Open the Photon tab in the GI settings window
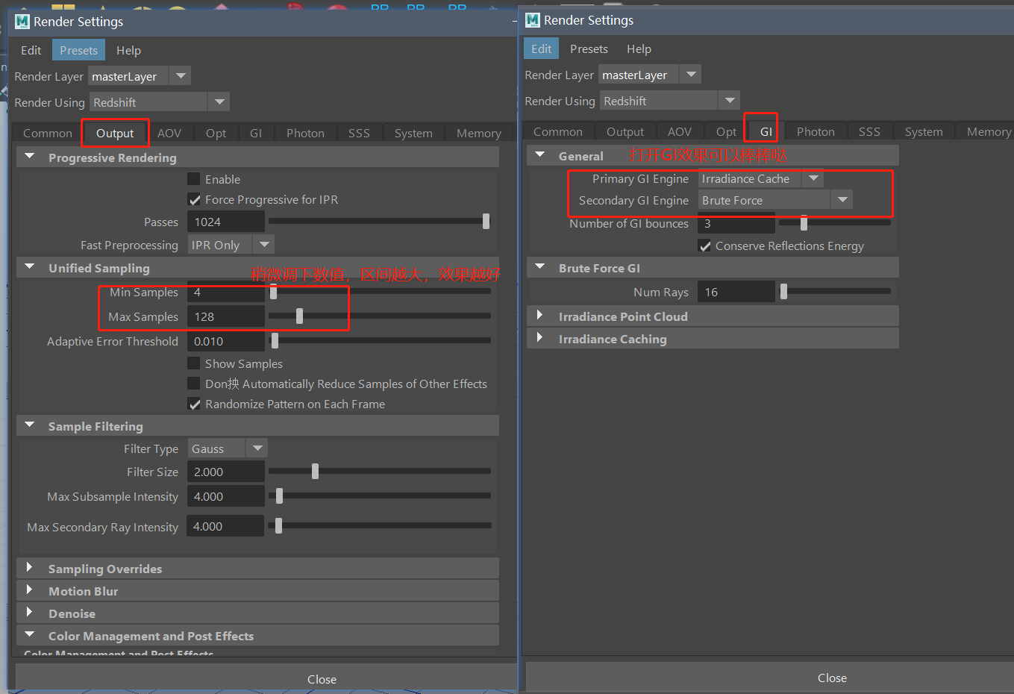The height and width of the screenshot is (694, 1014). tap(816, 131)
